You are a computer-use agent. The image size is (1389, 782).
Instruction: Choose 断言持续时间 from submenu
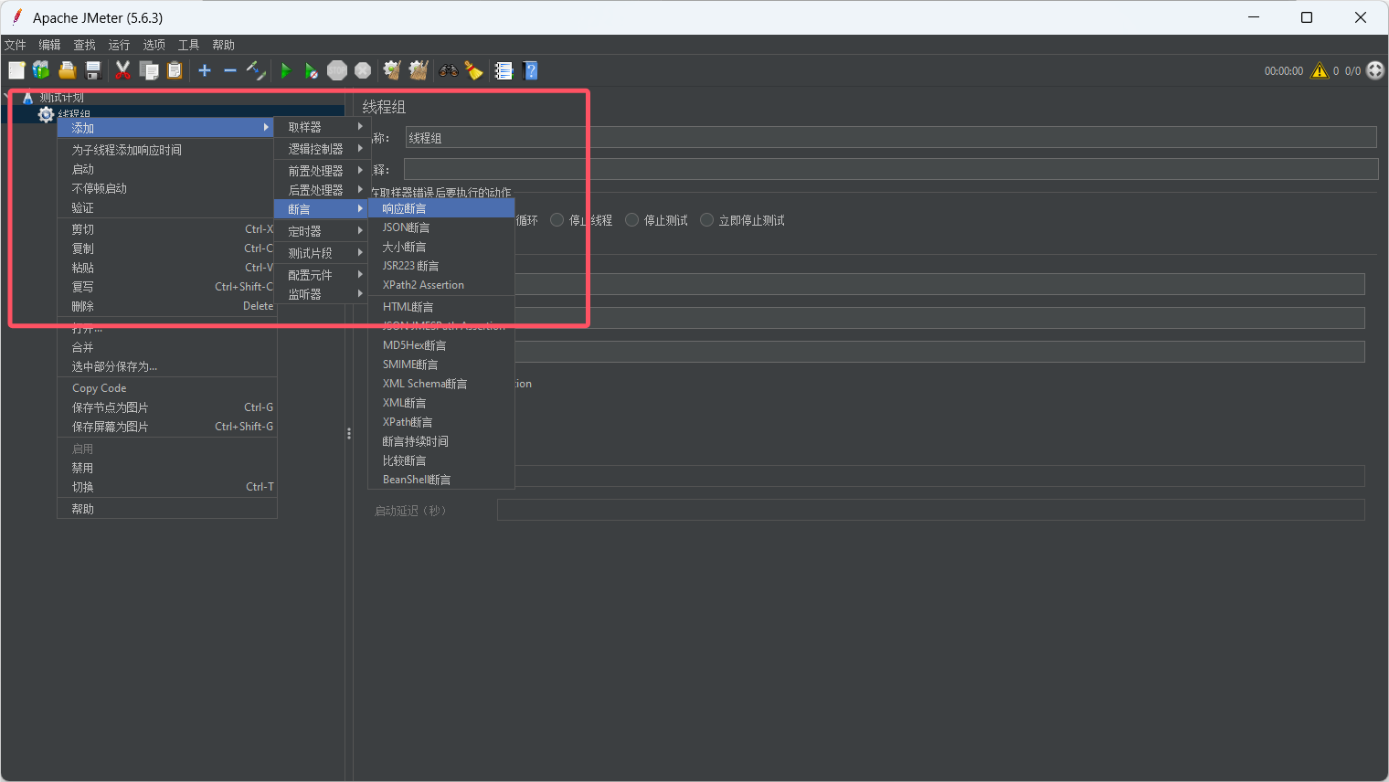click(x=441, y=441)
